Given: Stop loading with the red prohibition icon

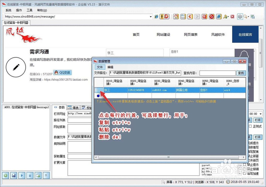Looking at the screenshot, I should point(211,17).
